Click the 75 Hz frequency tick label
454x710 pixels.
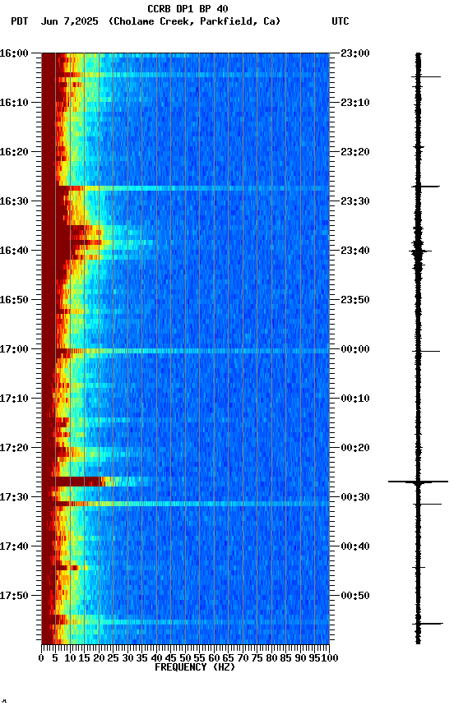click(x=257, y=658)
